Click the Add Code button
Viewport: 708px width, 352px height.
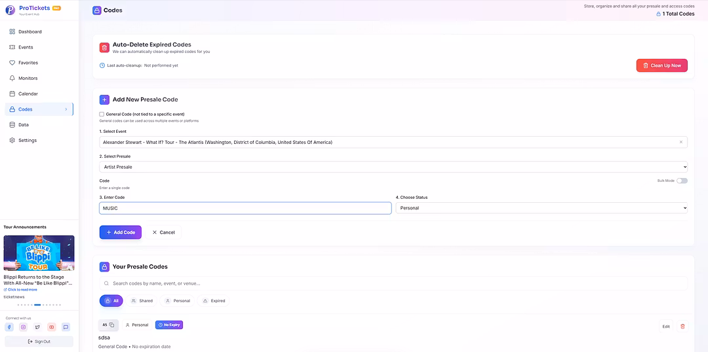(121, 232)
